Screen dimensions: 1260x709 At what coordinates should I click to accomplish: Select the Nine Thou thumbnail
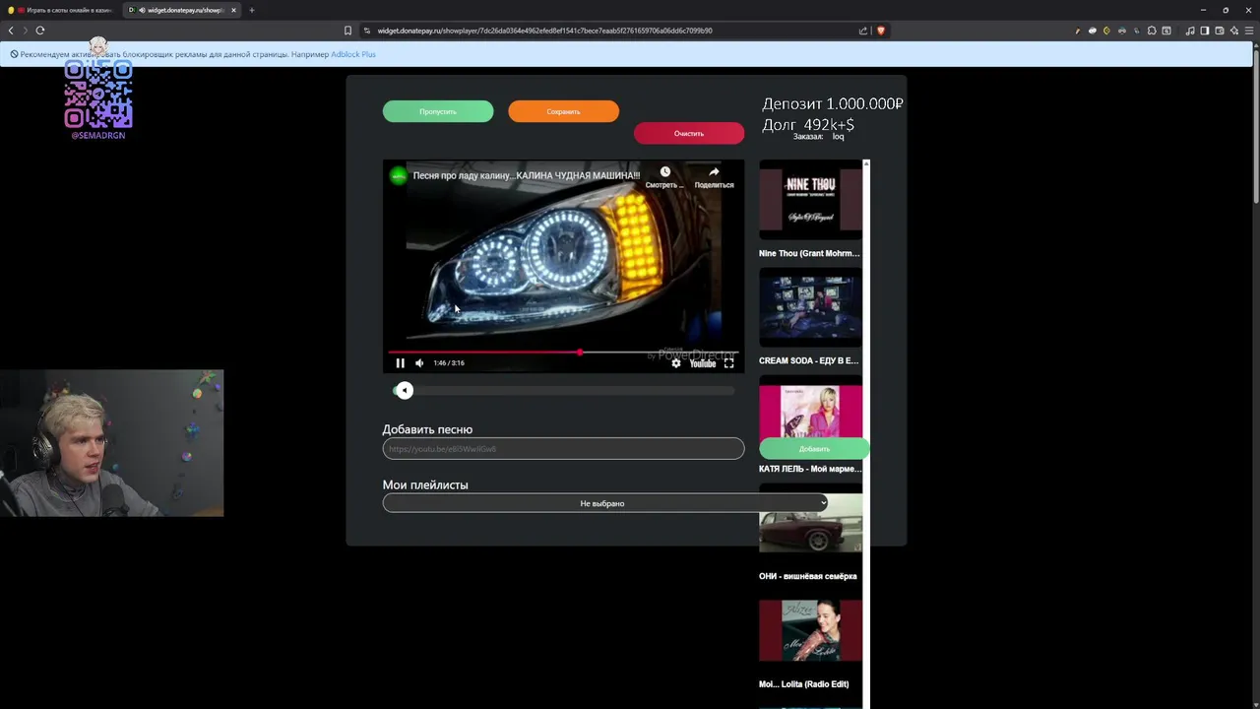click(x=810, y=200)
